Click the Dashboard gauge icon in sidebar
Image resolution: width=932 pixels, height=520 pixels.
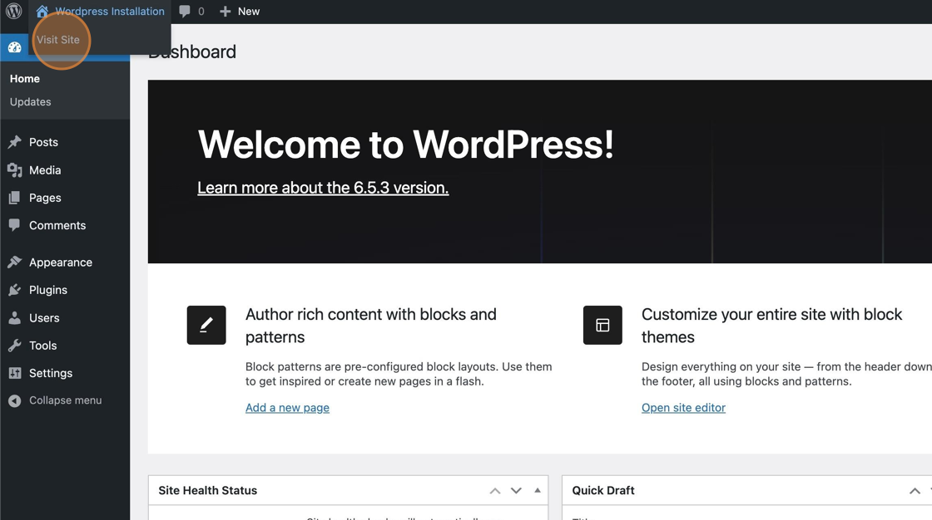15,47
